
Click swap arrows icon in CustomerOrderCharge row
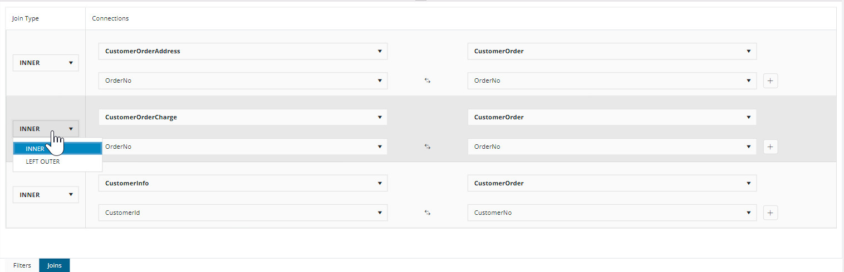pyautogui.click(x=428, y=147)
